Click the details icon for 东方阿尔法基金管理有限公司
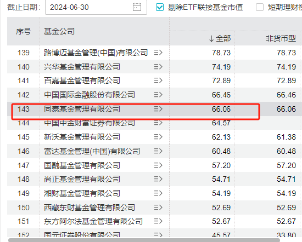 click(x=158, y=221)
